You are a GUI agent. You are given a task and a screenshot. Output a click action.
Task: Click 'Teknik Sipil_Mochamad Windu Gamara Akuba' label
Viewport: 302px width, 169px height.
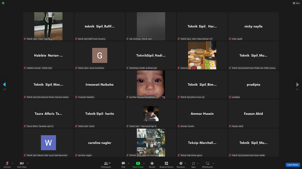[x=47, y=97]
